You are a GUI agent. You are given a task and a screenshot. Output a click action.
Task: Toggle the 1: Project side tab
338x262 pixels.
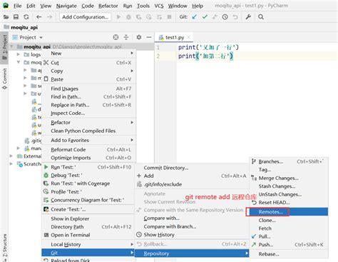click(4, 47)
